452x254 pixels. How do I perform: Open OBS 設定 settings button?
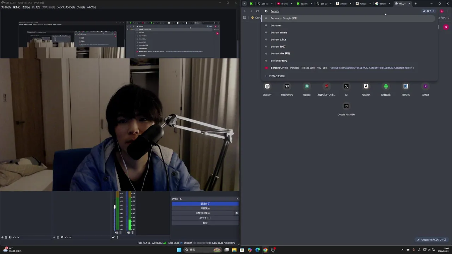tap(205, 223)
